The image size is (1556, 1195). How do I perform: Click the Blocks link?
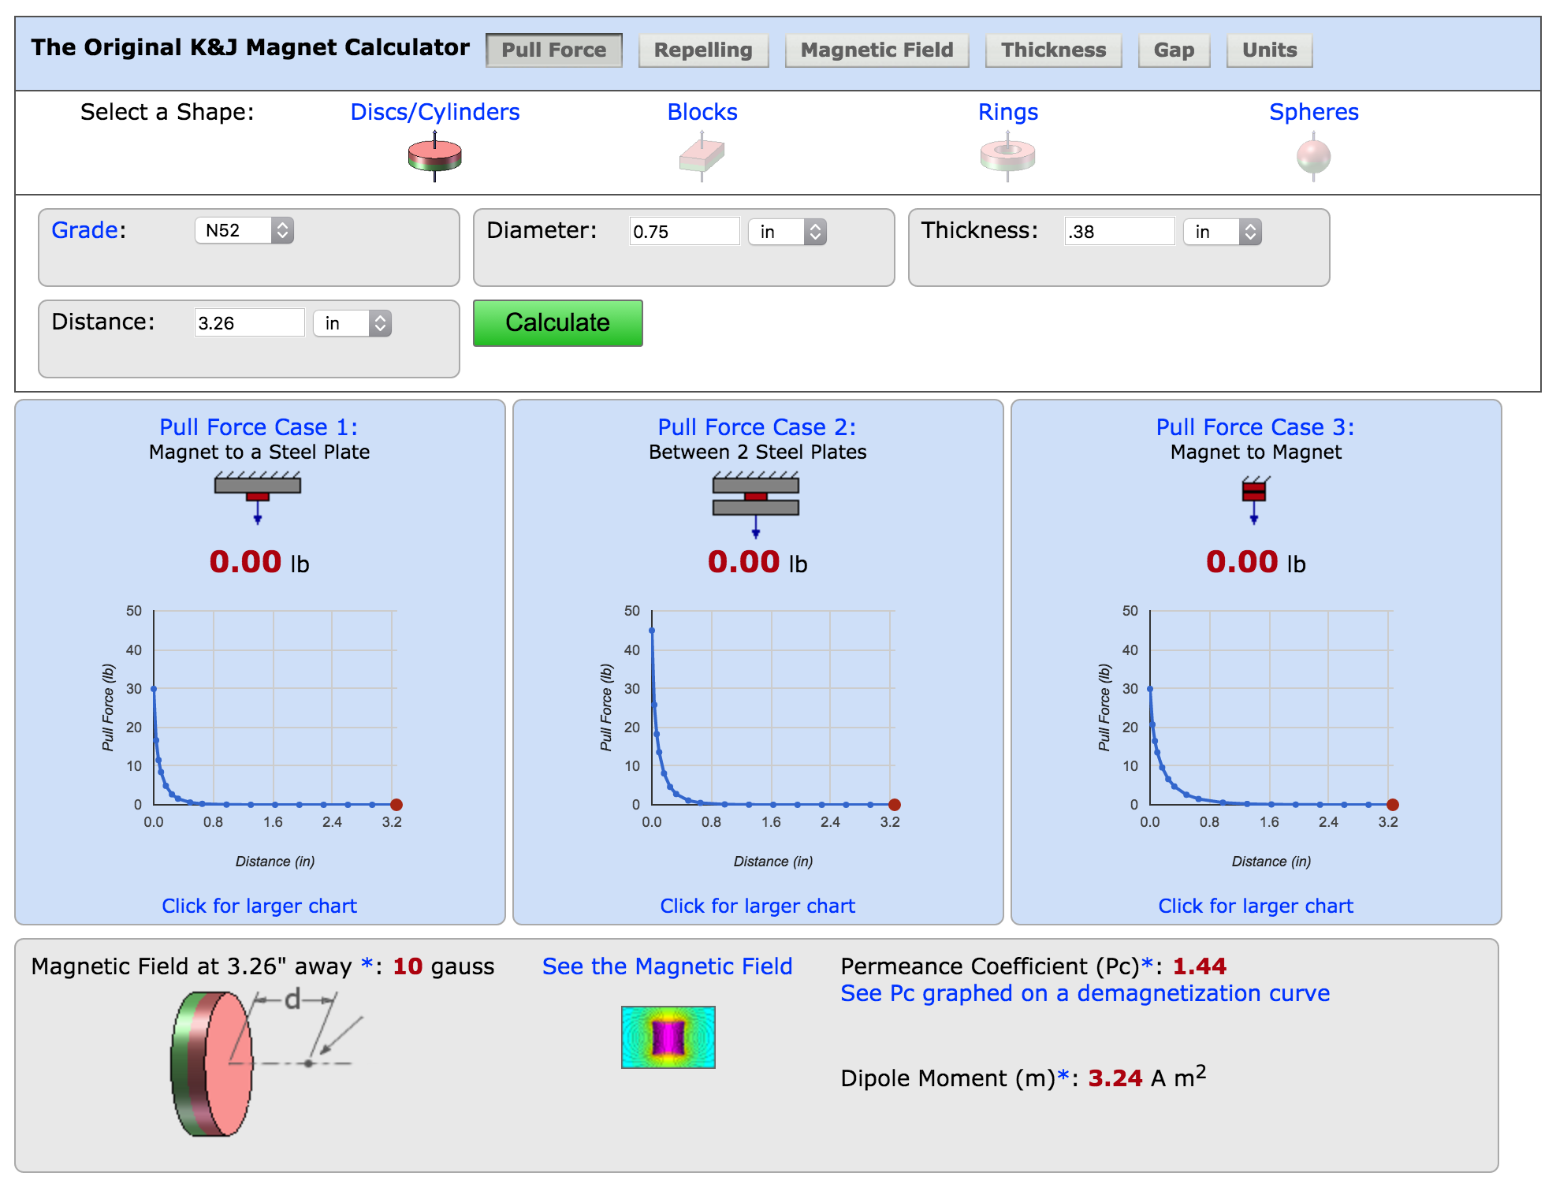pos(702,112)
